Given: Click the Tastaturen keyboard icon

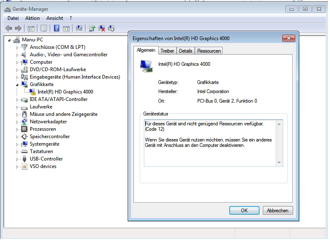Looking at the screenshot, I should pos(24,152).
